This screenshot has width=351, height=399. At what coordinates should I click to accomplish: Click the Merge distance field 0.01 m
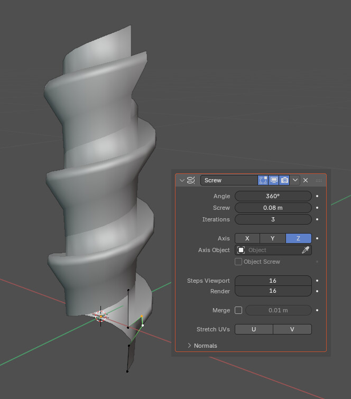click(x=279, y=310)
